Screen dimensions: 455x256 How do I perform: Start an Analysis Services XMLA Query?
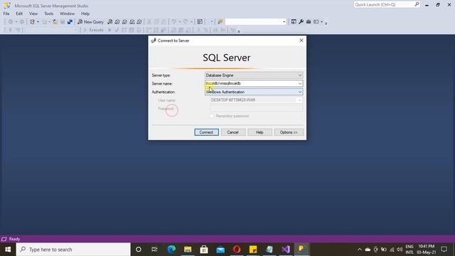pos(132,22)
